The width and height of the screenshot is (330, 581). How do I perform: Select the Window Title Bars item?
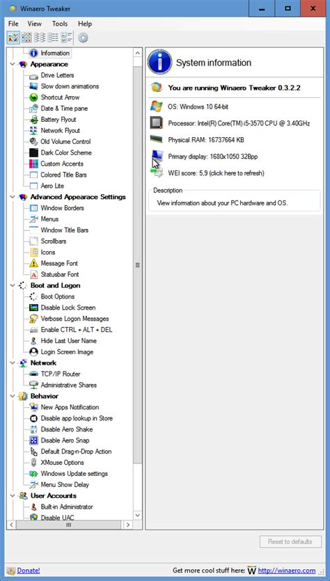(x=65, y=230)
